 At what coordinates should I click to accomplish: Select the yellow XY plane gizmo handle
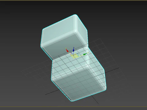(75, 57)
